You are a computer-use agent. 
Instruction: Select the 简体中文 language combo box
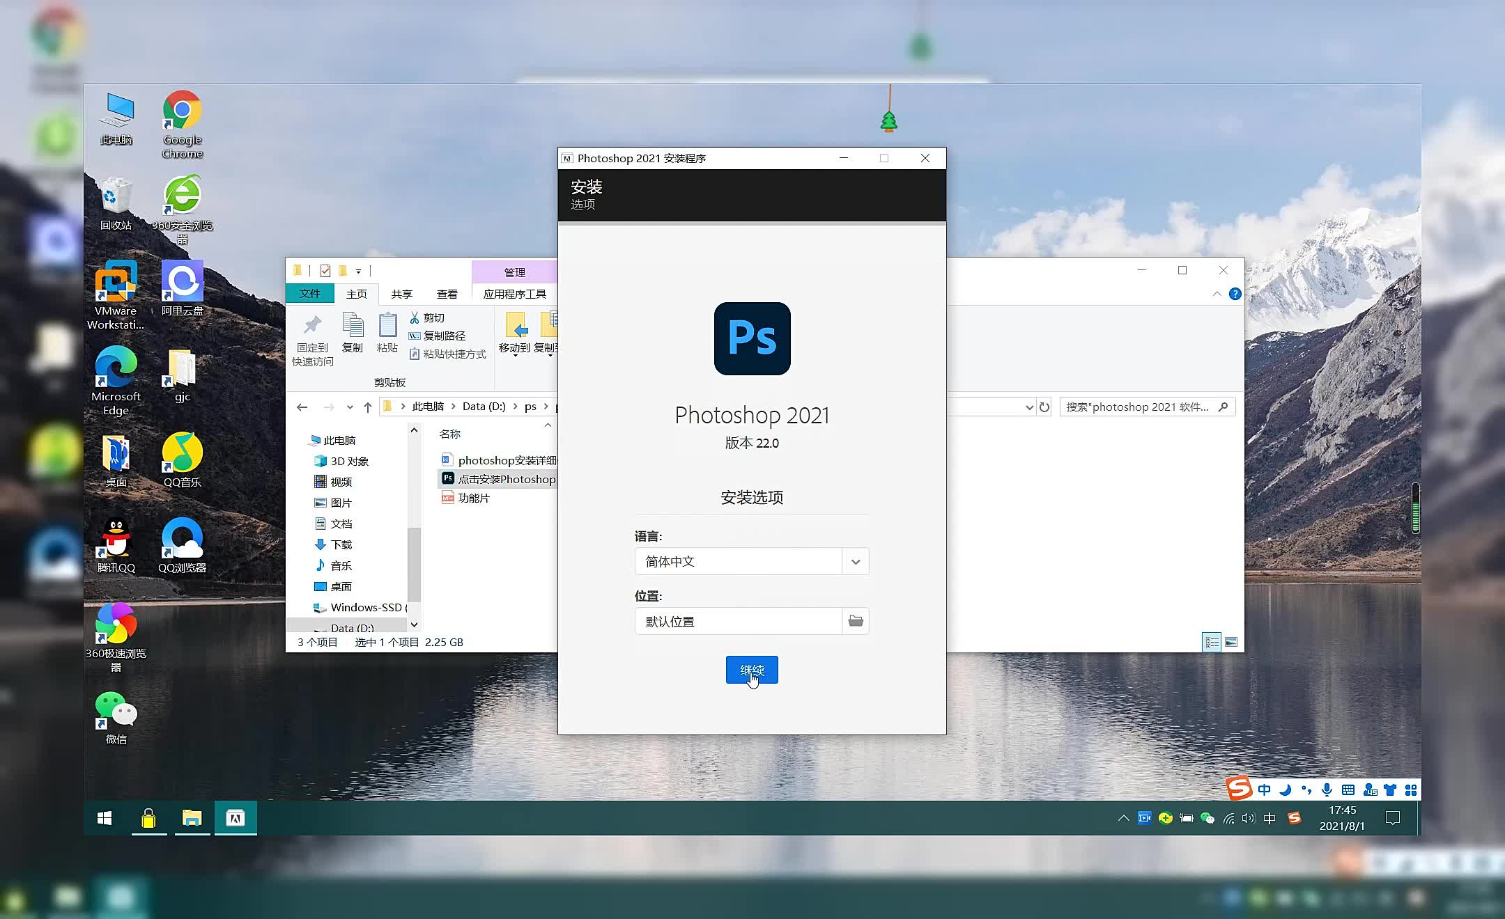pyautogui.click(x=752, y=561)
